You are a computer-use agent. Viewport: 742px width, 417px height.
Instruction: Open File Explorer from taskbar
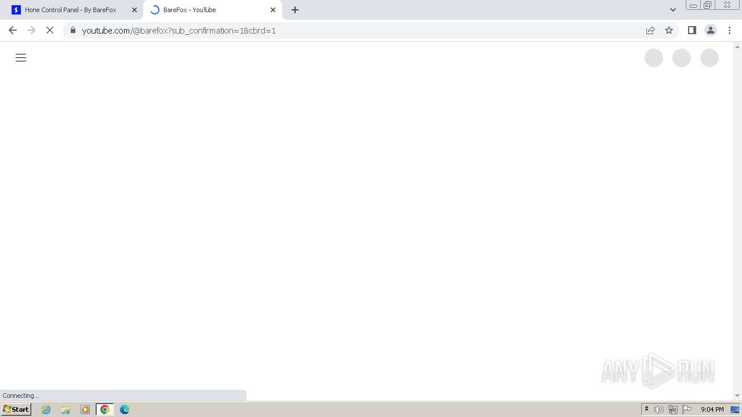[66, 409]
